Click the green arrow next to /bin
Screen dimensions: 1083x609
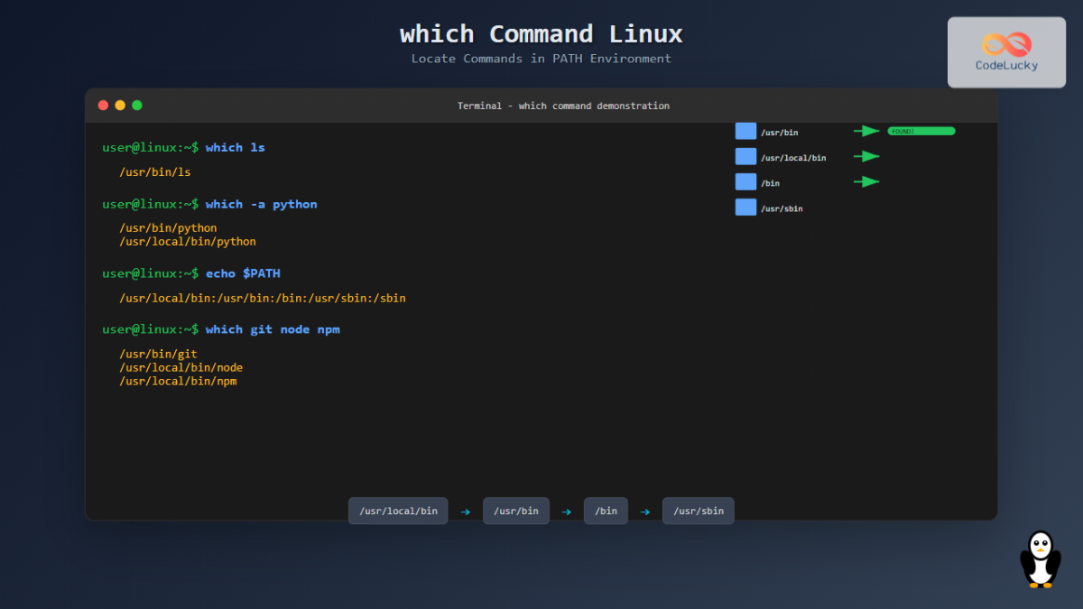865,181
